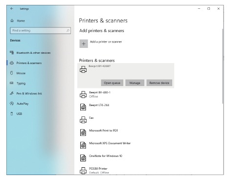Close the Settings window
Screen dimensions: 229x177
click(x=218, y=9)
